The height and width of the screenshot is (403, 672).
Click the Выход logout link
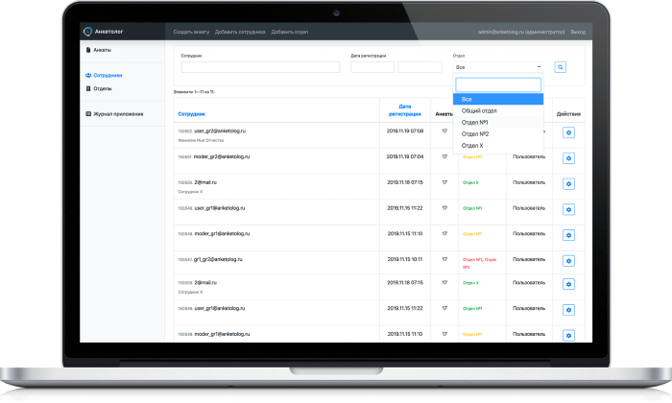(577, 32)
